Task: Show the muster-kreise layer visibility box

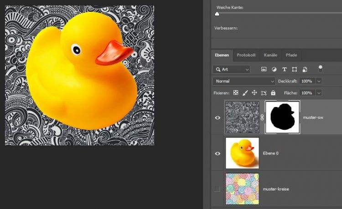Action: [x=217, y=189]
